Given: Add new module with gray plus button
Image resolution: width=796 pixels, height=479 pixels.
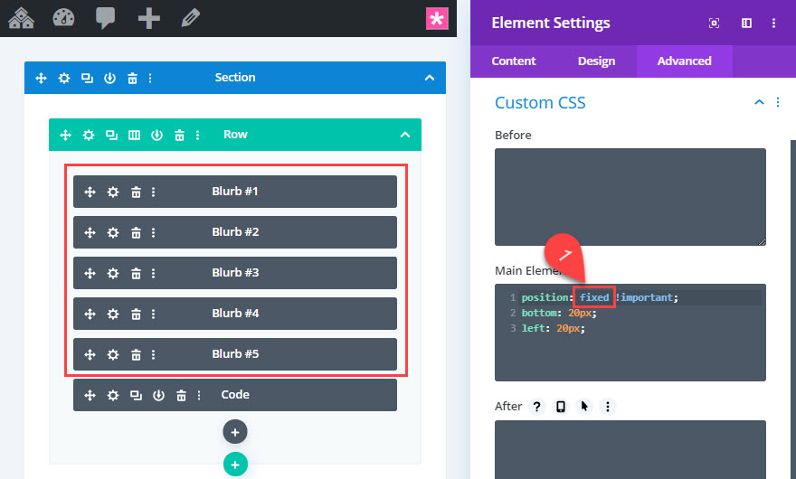Looking at the screenshot, I should pos(235,432).
